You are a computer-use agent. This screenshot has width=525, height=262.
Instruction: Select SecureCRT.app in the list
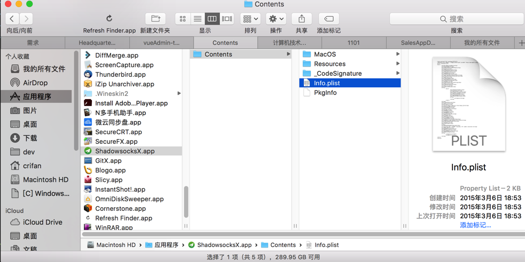[x=131, y=132]
